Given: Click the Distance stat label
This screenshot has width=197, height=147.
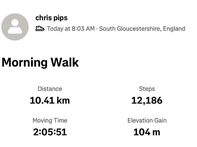Looking at the screenshot, I should click(x=50, y=89).
